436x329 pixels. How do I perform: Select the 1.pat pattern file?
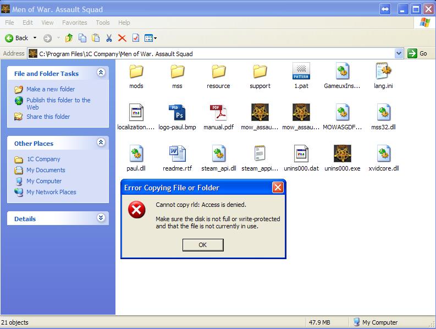301,72
